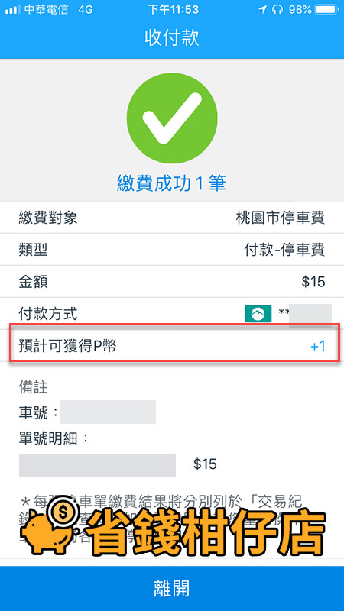The image size is (344, 611).
Task: Tap the +1 P幣 value
Action: pyautogui.click(x=318, y=346)
